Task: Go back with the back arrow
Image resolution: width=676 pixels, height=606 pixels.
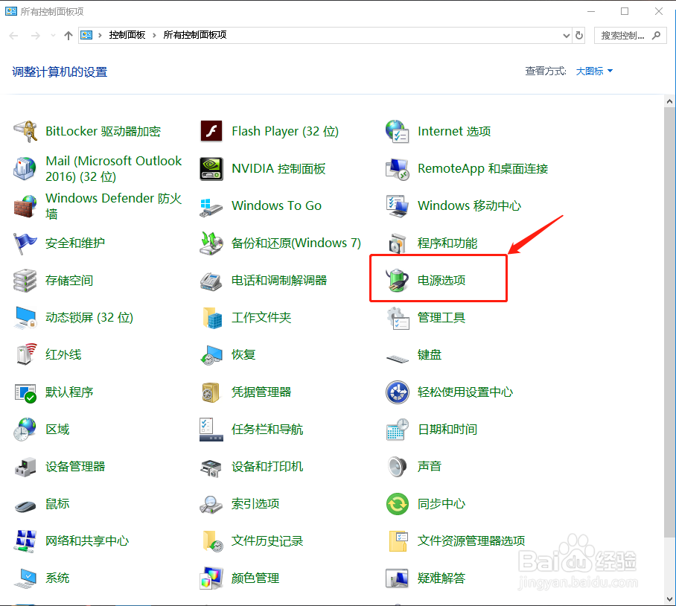Action: pyautogui.click(x=14, y=36)
